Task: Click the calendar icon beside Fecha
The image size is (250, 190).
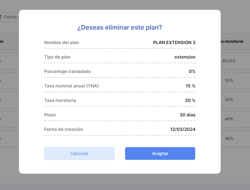Action: click(x=1, y=17)
